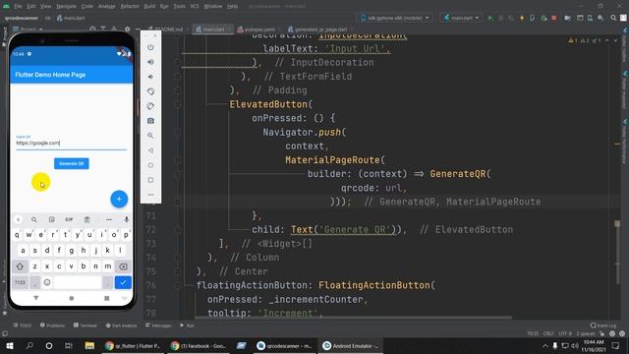This screenshot has width=629, height=354.
Task: Tap the keyboard space bar
Action: coord(77,282)
